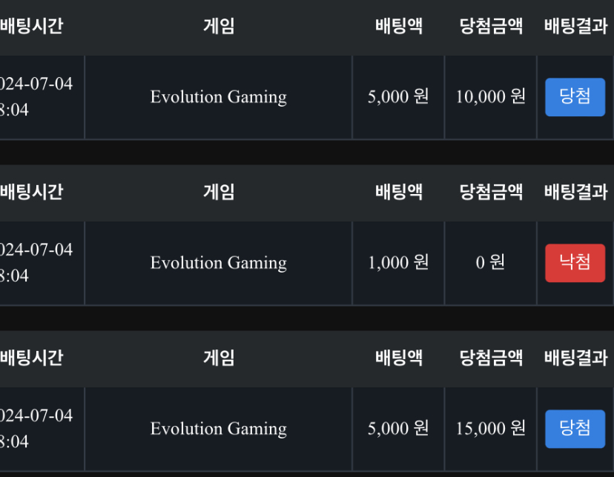Select 5,000 원 bet amount in the top record
The width and height of the screenshot is (614, 477).
[398, 97]
